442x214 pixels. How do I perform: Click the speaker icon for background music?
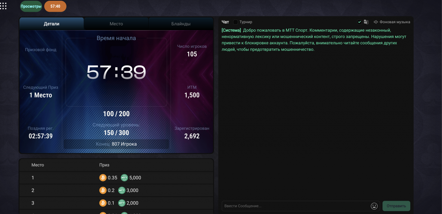click(376, 22)
